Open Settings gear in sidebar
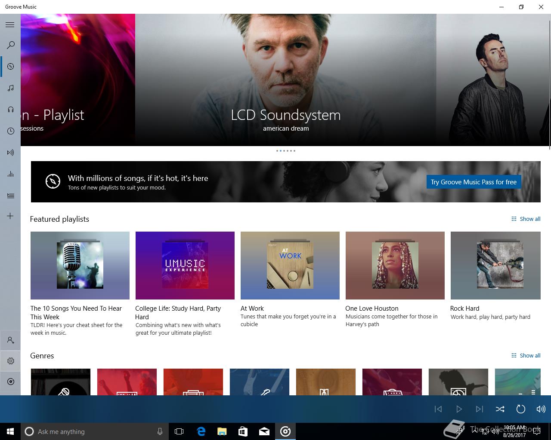Viewport: 551px width, 440px height. 11,361
